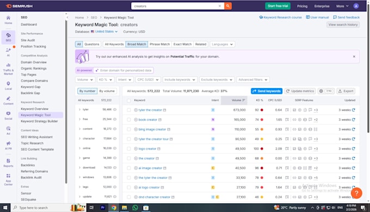
Task: Open Exclude keywords dropdown
Action: tap(217, 80)
